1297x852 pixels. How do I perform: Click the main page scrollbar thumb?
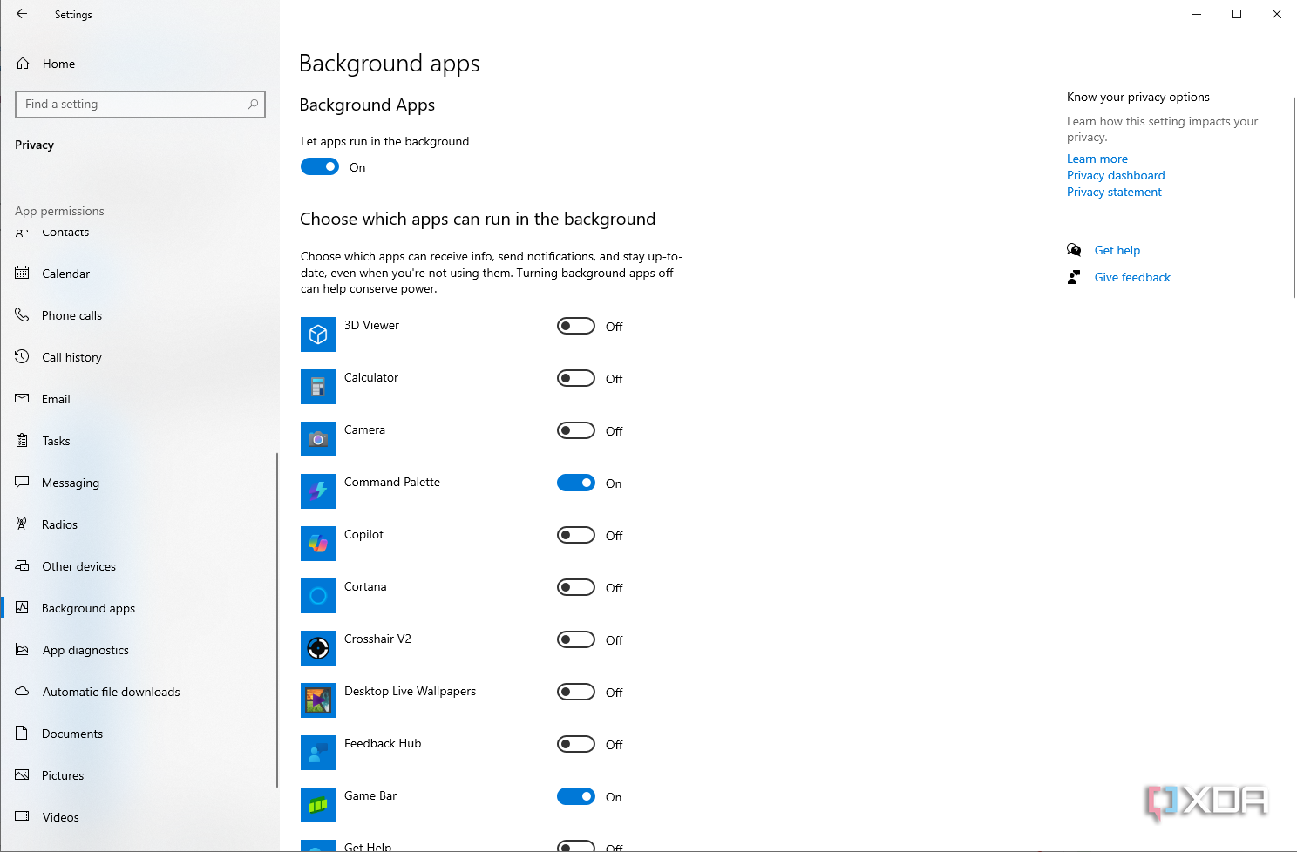pyautogui.click(x=1294, y=198)
